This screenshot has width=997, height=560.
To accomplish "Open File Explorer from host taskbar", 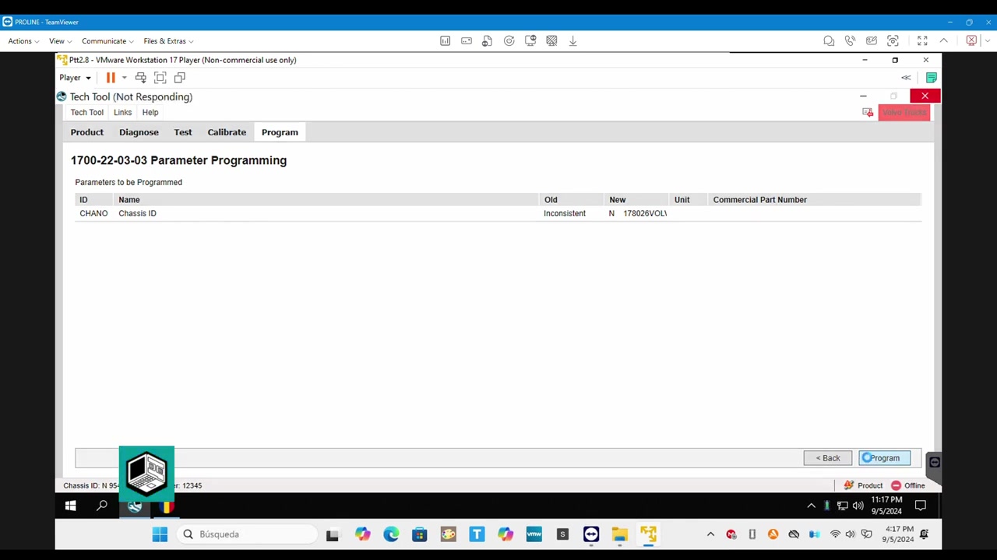I will [x=620, y=534].
